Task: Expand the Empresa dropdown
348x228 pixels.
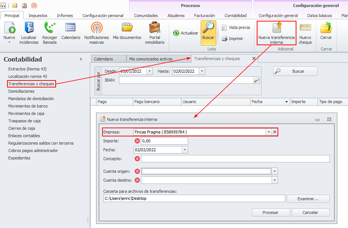Action: tap(269, 132)
